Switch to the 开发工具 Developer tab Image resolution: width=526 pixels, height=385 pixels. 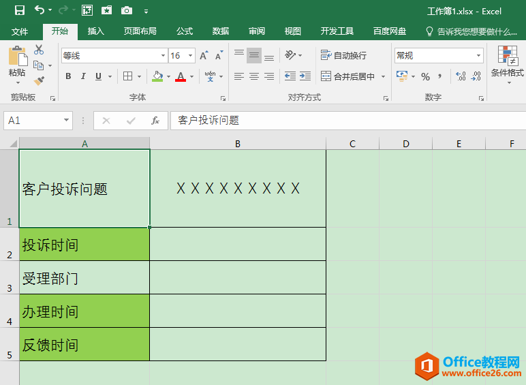click(337, 31)
